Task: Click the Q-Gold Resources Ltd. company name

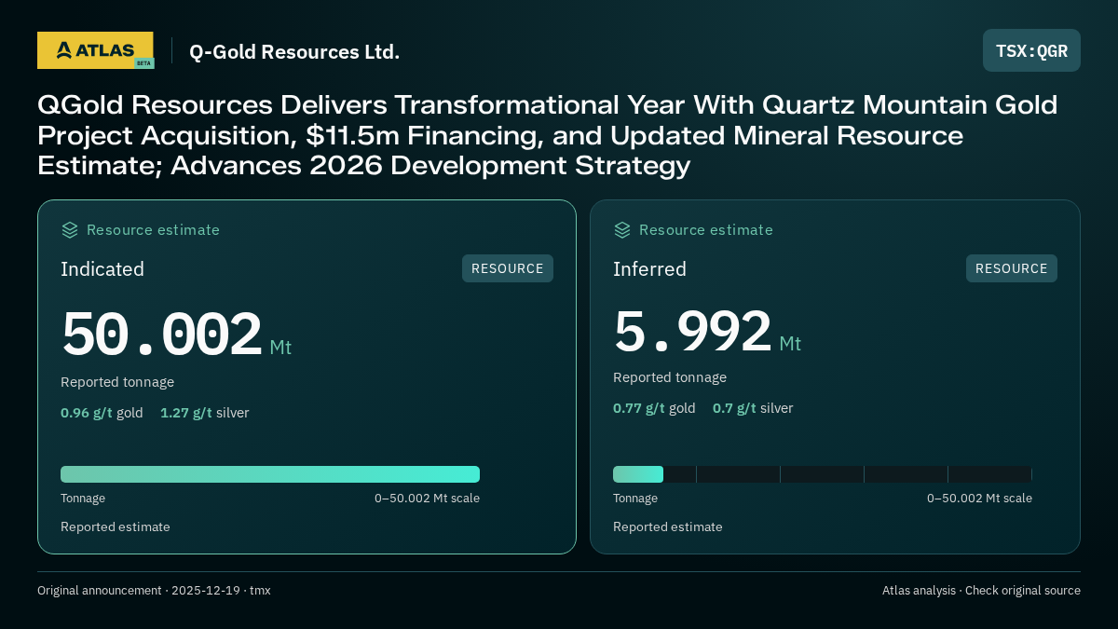Action: pos(294,52)
